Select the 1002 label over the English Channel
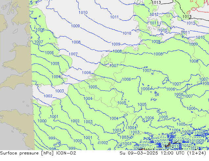The width and height of the screenshot is (209, 161). tap(48, 96)
